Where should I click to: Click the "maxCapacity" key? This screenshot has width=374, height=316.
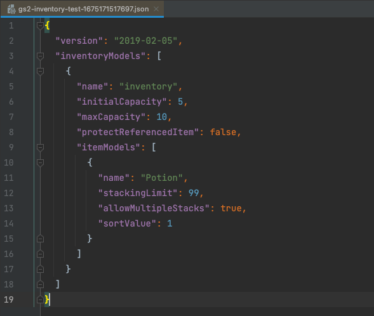pos(111,117)
